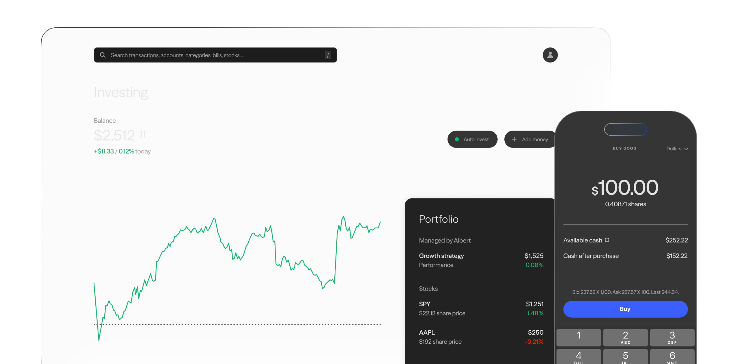Click the plus icon beside Add money
740x364 pixels.
point(514,139)
